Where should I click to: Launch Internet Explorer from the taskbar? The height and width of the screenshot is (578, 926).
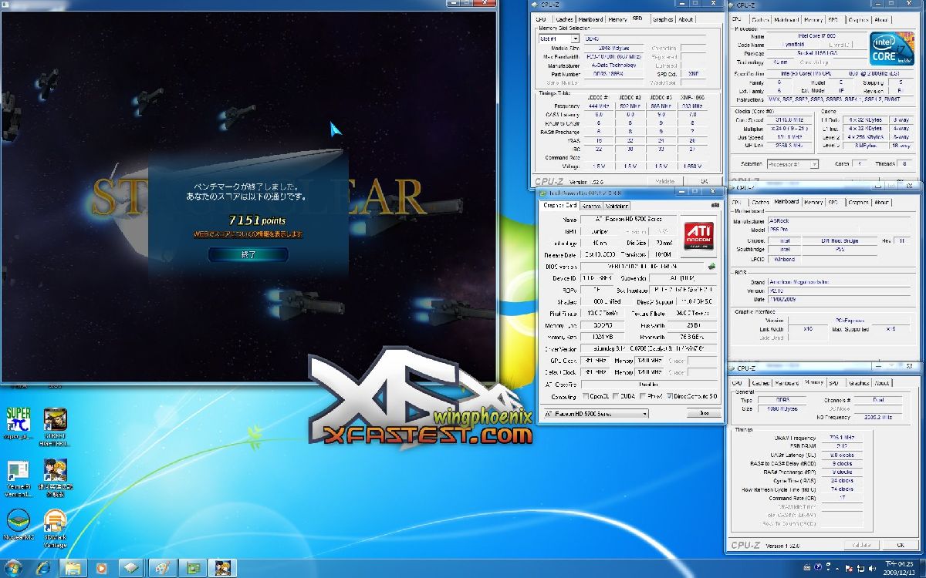[x=43, y=567]
